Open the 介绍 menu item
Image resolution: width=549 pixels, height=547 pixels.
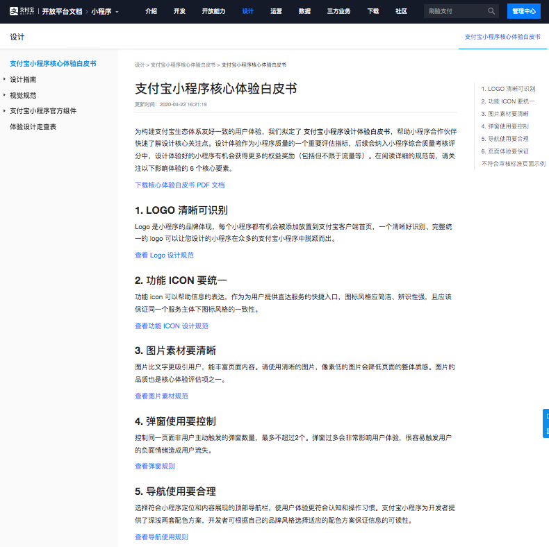click(x=151, y=11)
